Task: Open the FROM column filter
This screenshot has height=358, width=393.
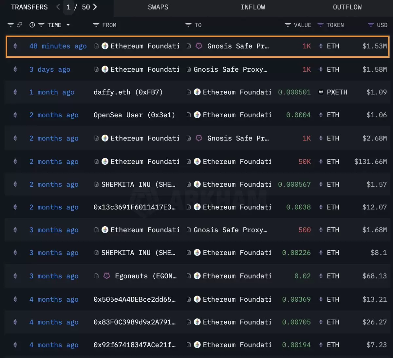Action: point(96,25)
